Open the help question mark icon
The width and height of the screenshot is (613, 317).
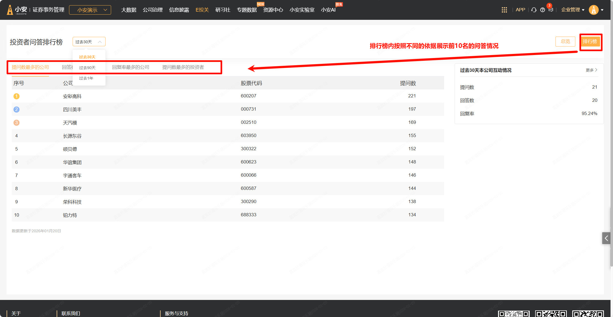pos(542,10)
